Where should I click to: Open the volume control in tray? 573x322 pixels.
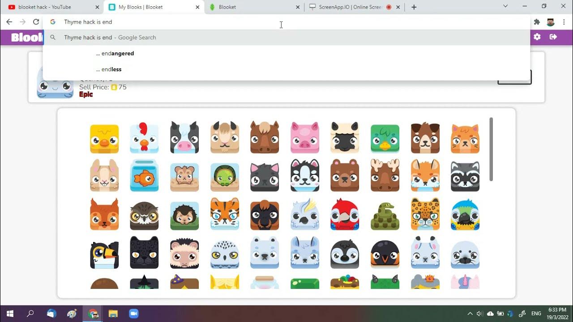point(480,314)
